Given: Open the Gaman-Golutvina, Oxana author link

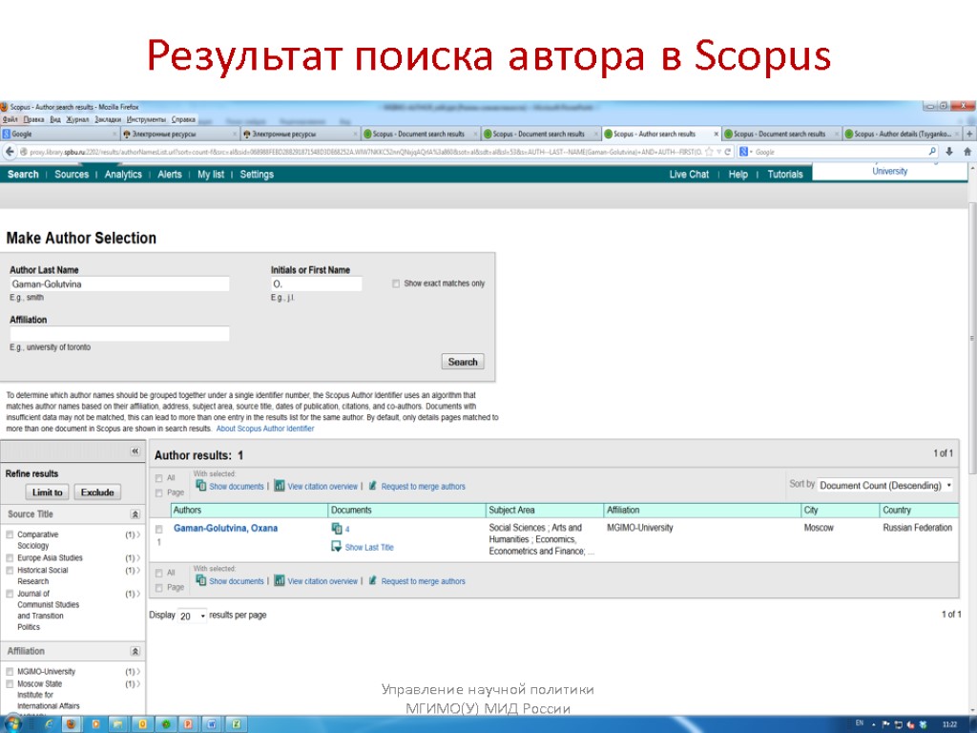Looking at the screenshot, I should [225, 528].
